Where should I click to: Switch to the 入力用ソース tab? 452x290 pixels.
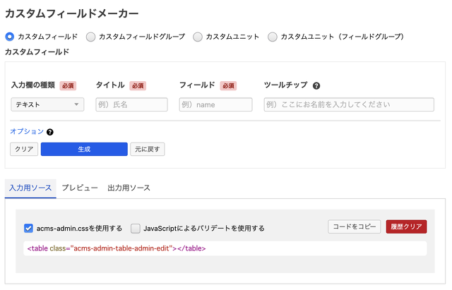30,188
